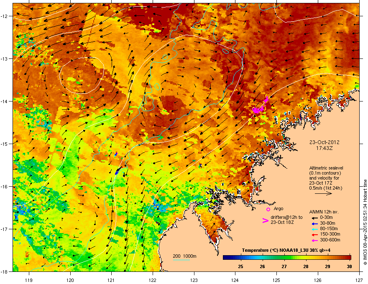
Task: Click the -18 latitude axis label
Action: pyautogui.click(x=5, y=271)
